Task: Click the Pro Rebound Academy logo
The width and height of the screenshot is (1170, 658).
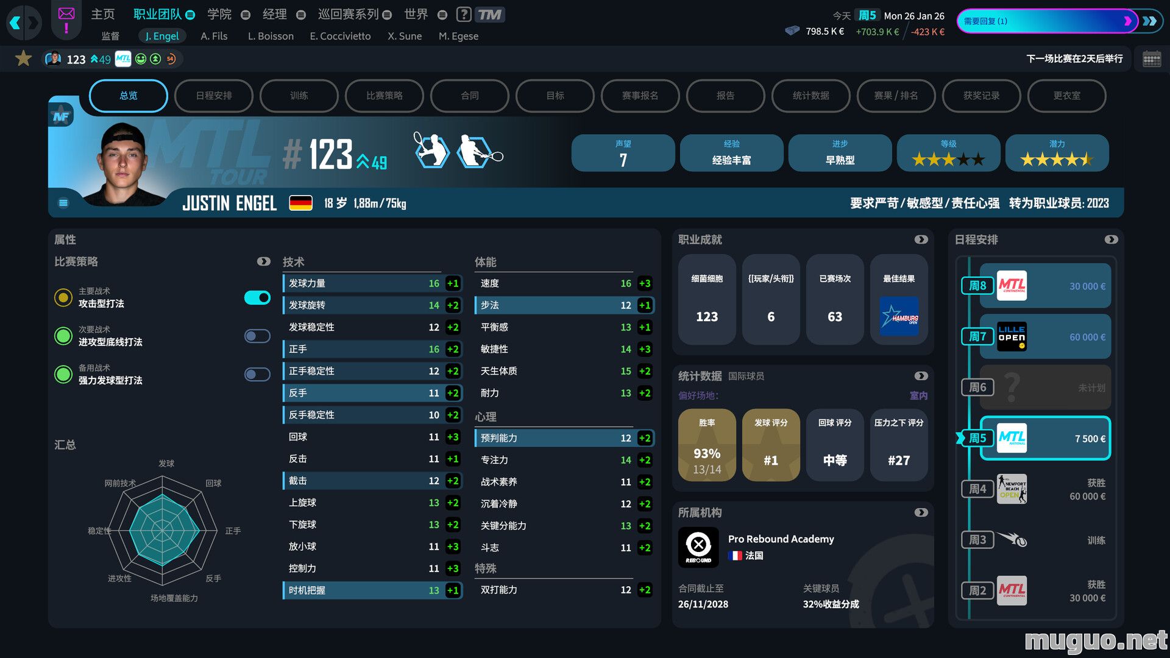Action: point(698,547)
